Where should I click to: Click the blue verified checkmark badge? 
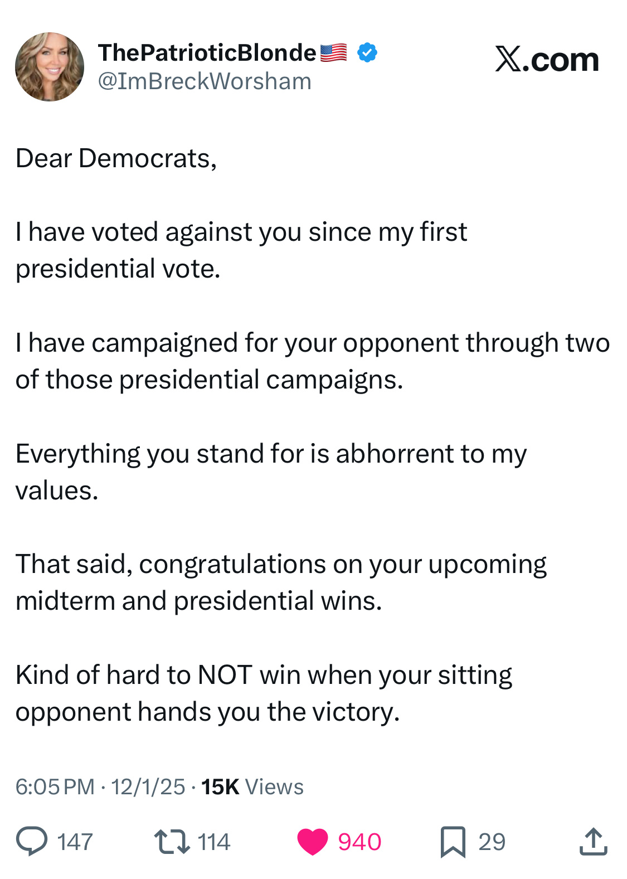(367, 53)
